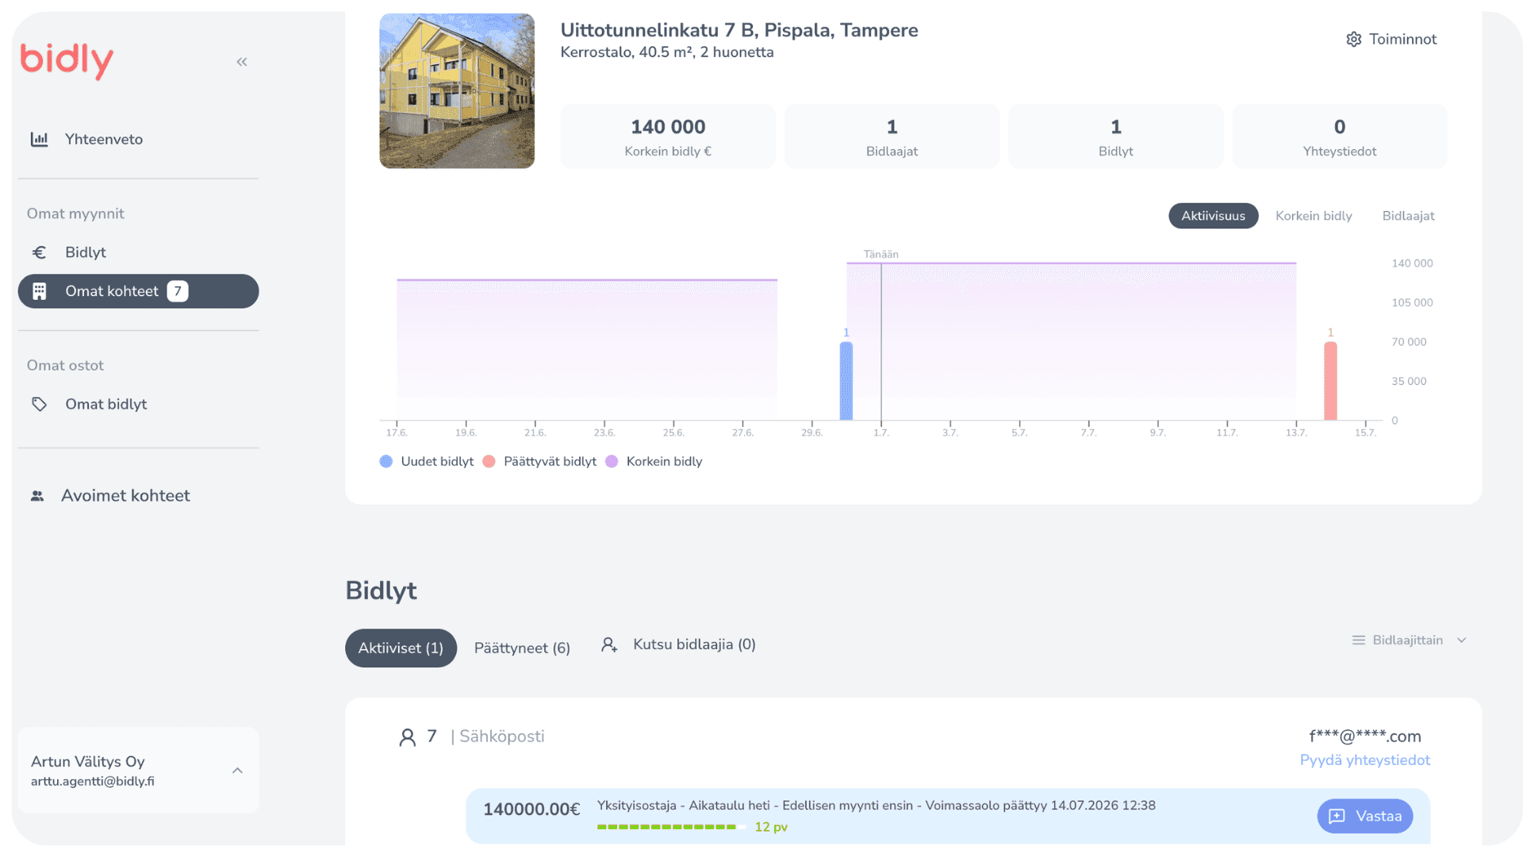
Task: Click the Tänään marker on the chart
Action: point(880,255)
